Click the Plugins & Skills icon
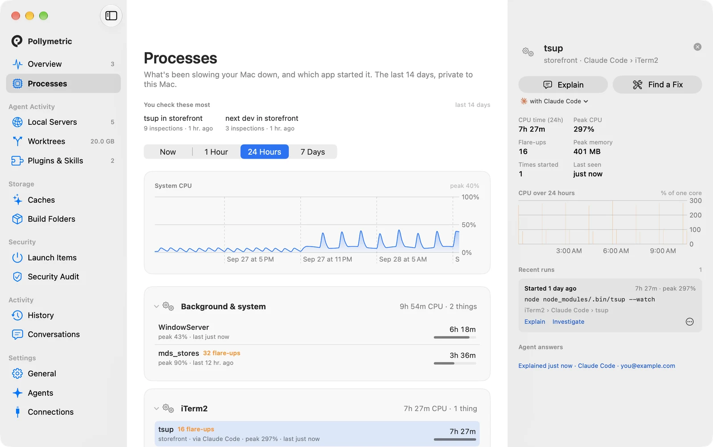 tap(17, 161)
